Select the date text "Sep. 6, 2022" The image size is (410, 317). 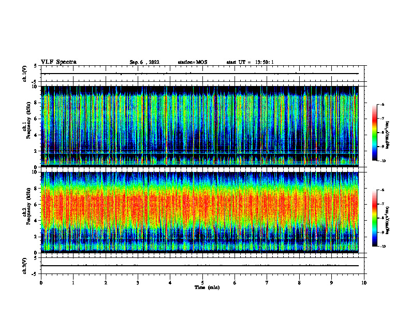144,62
